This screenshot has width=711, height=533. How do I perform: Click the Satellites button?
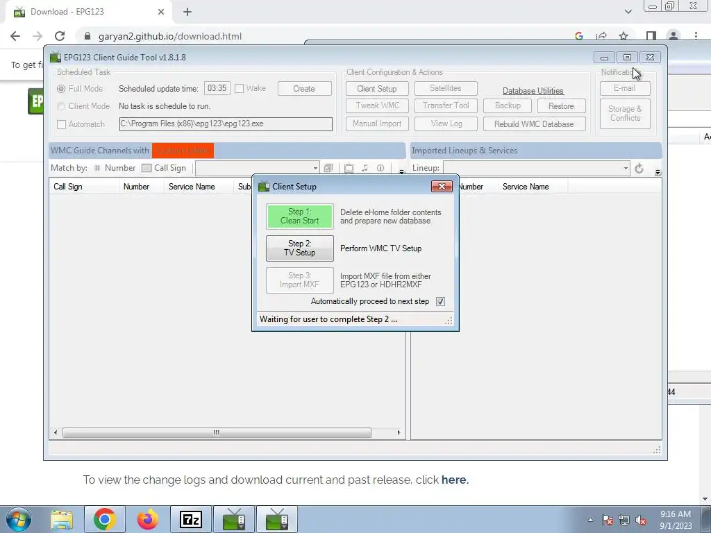pyautogui.click(x=446, y=88)
